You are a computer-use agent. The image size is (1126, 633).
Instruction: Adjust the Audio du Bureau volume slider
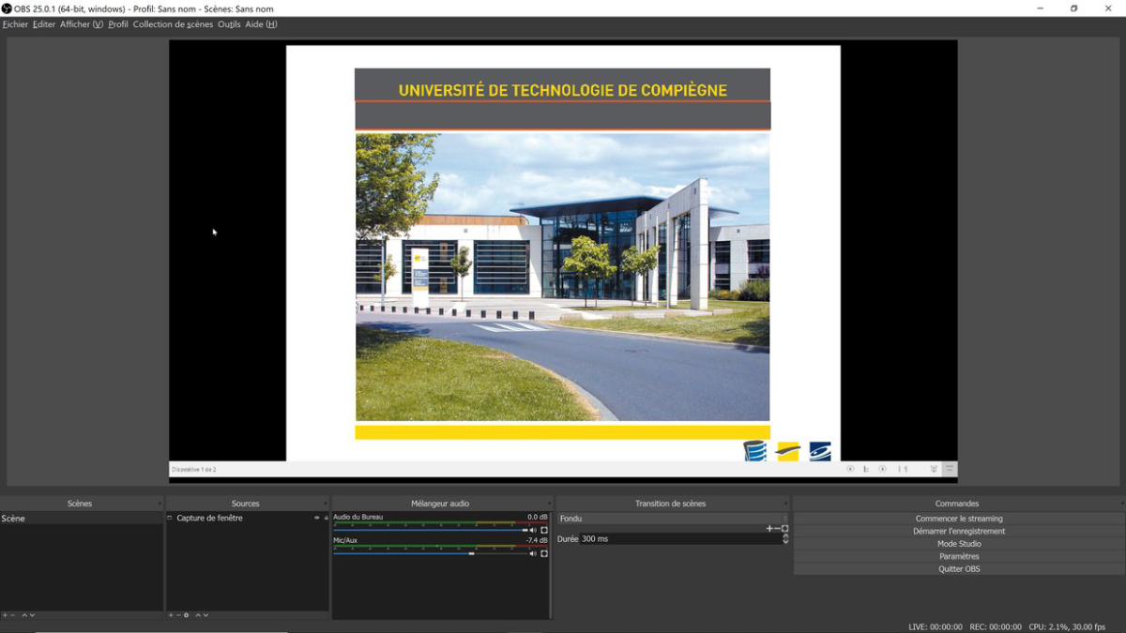(431, 530)
